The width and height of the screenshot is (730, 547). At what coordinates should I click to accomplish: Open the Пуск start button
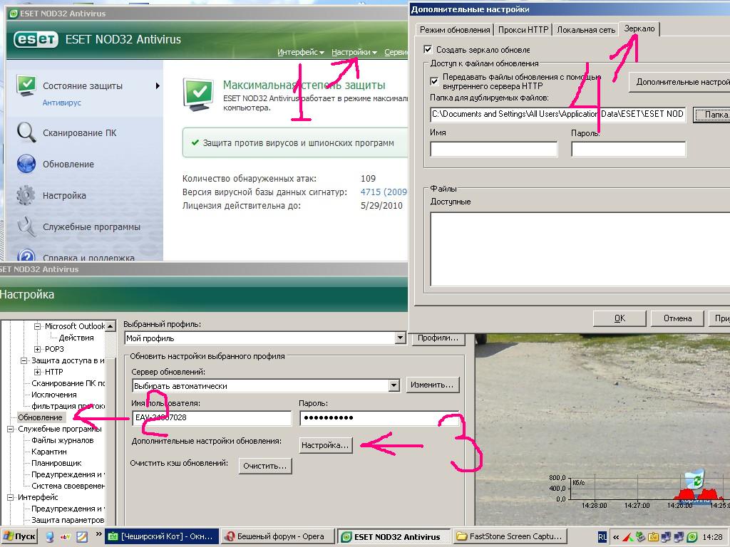[19, 536]
